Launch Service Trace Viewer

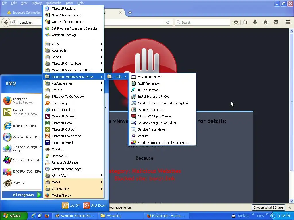(x=163, y=129)
